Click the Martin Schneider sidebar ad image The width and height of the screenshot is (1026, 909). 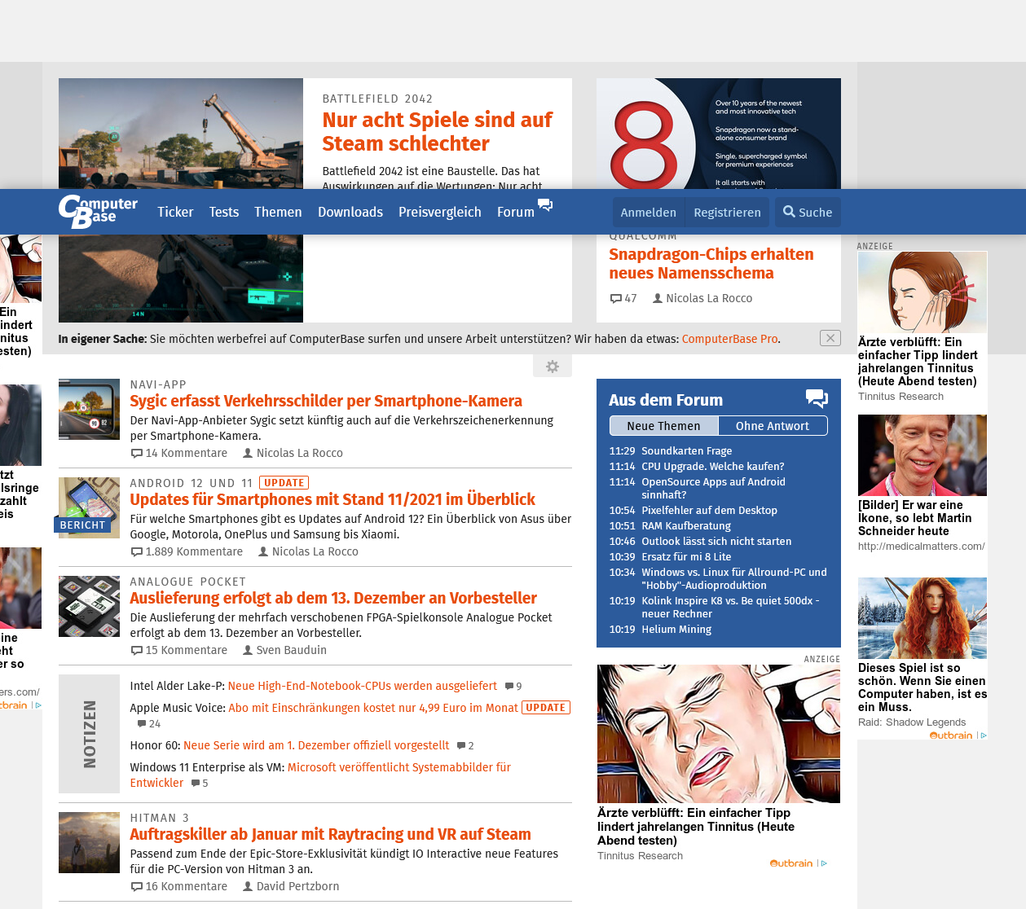(x=923, y=455)
